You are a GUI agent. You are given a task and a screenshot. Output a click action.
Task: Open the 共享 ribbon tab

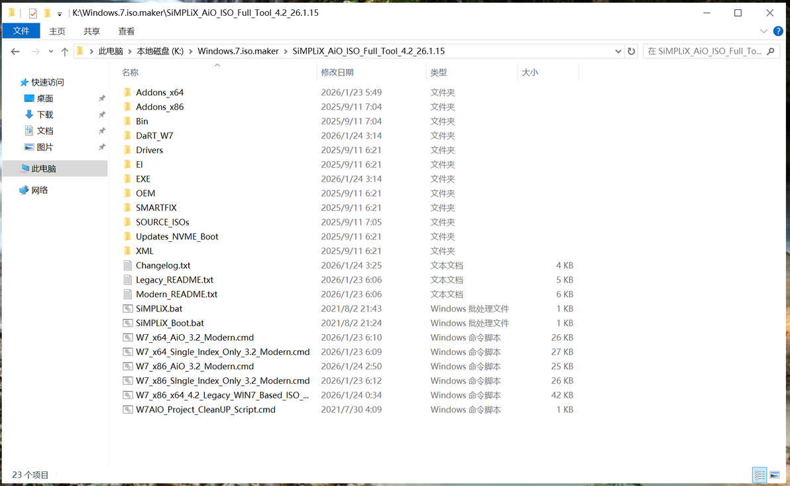coord(91,31)
